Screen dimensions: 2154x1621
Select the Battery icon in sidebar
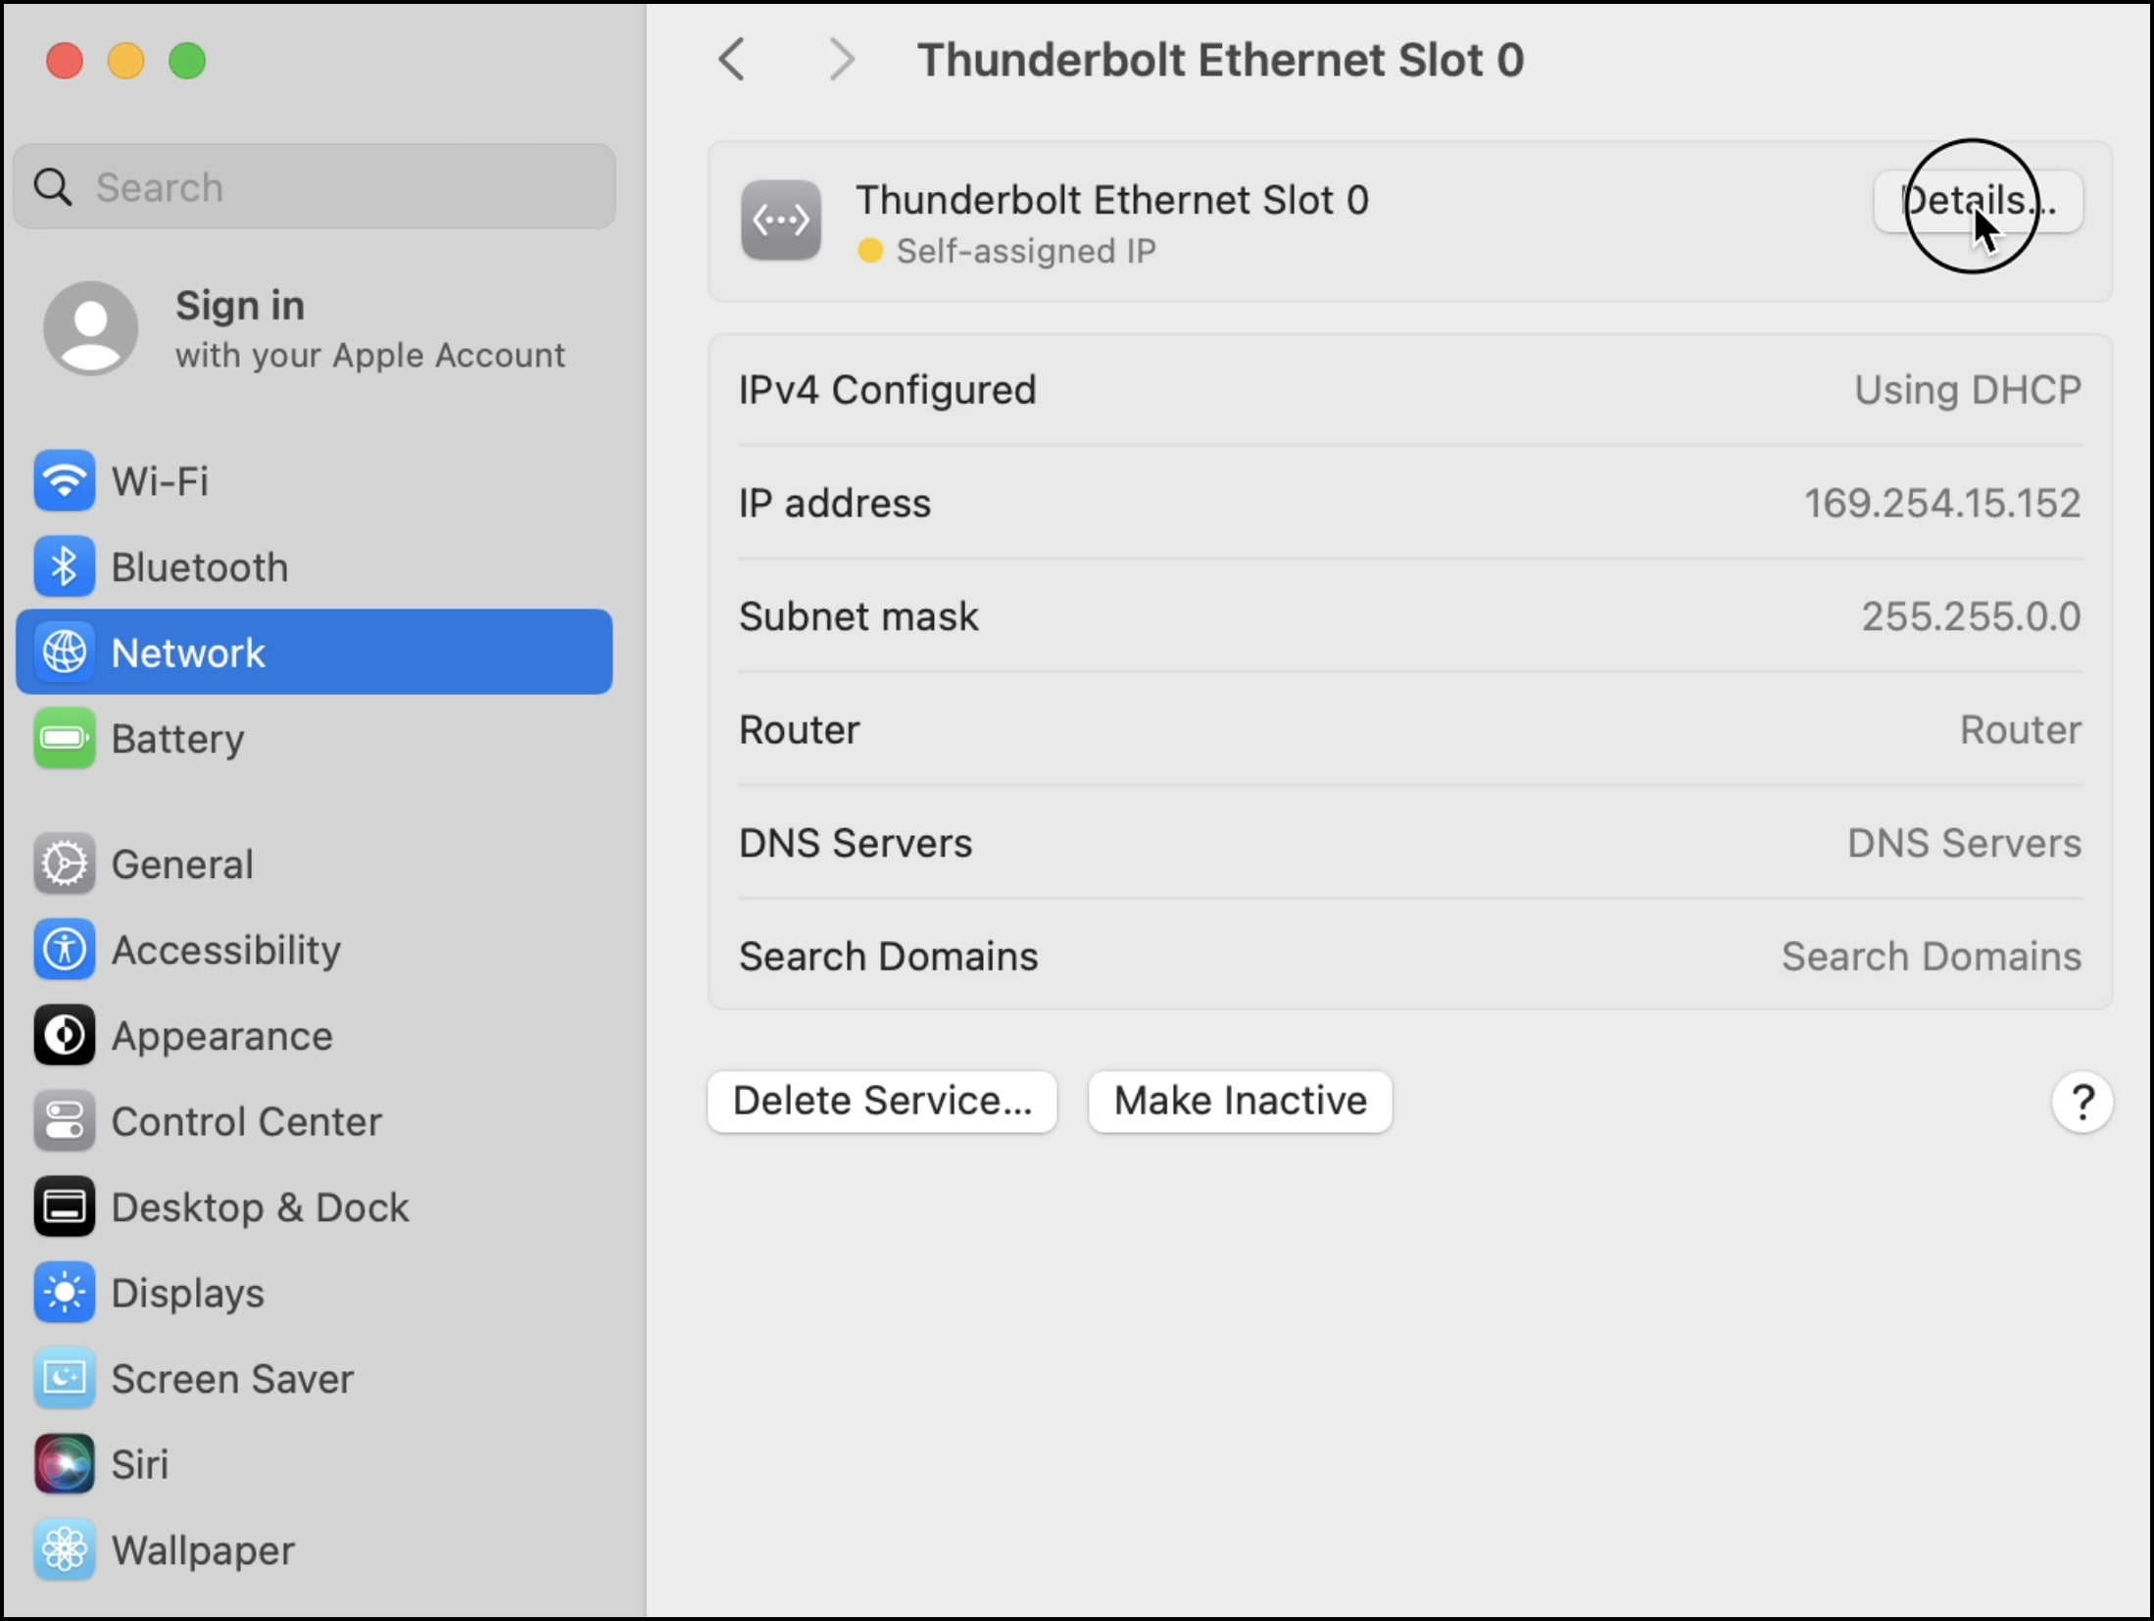[65, 738]
